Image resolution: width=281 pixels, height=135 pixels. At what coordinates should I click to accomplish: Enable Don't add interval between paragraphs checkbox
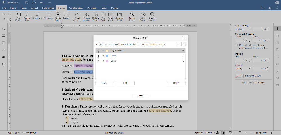point(237,45)
